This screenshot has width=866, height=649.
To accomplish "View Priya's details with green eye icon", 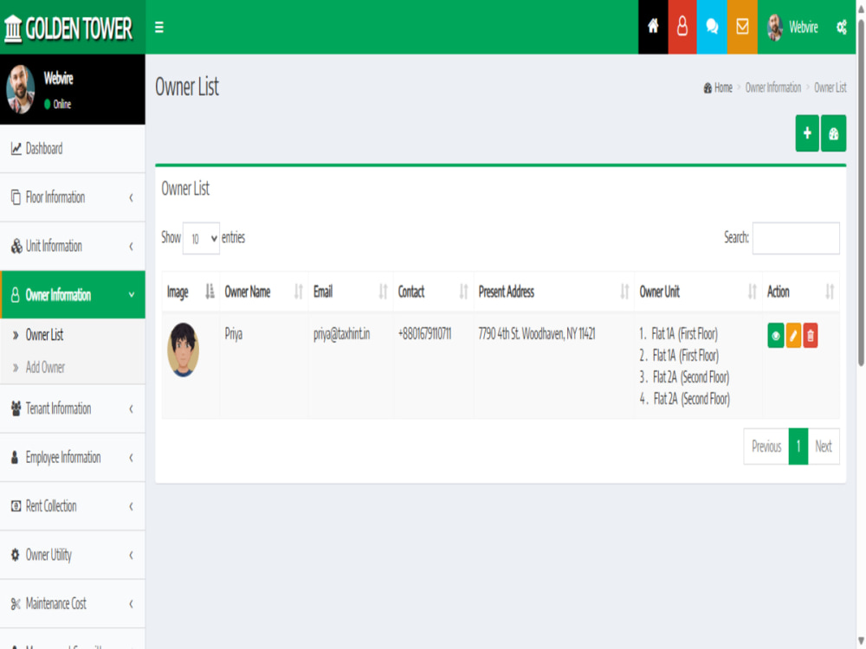I will tap(775, 336).
